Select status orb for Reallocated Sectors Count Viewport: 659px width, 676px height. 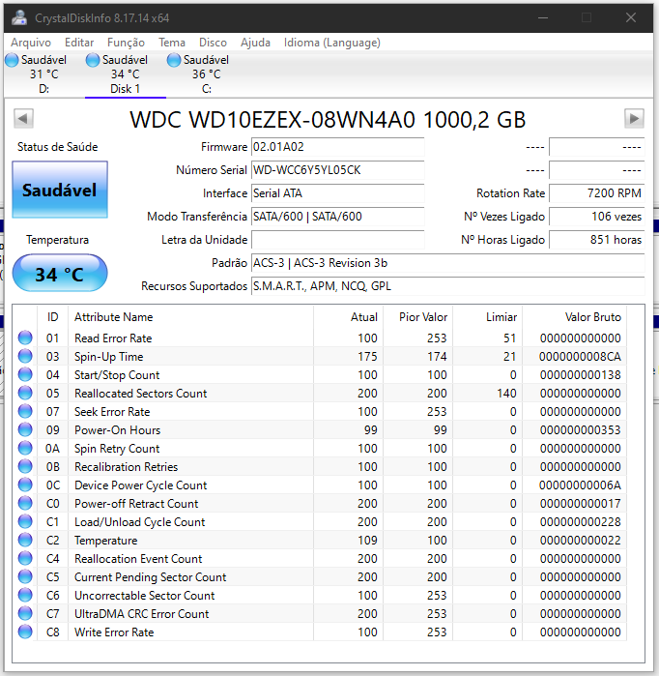(x=25, y=393)
